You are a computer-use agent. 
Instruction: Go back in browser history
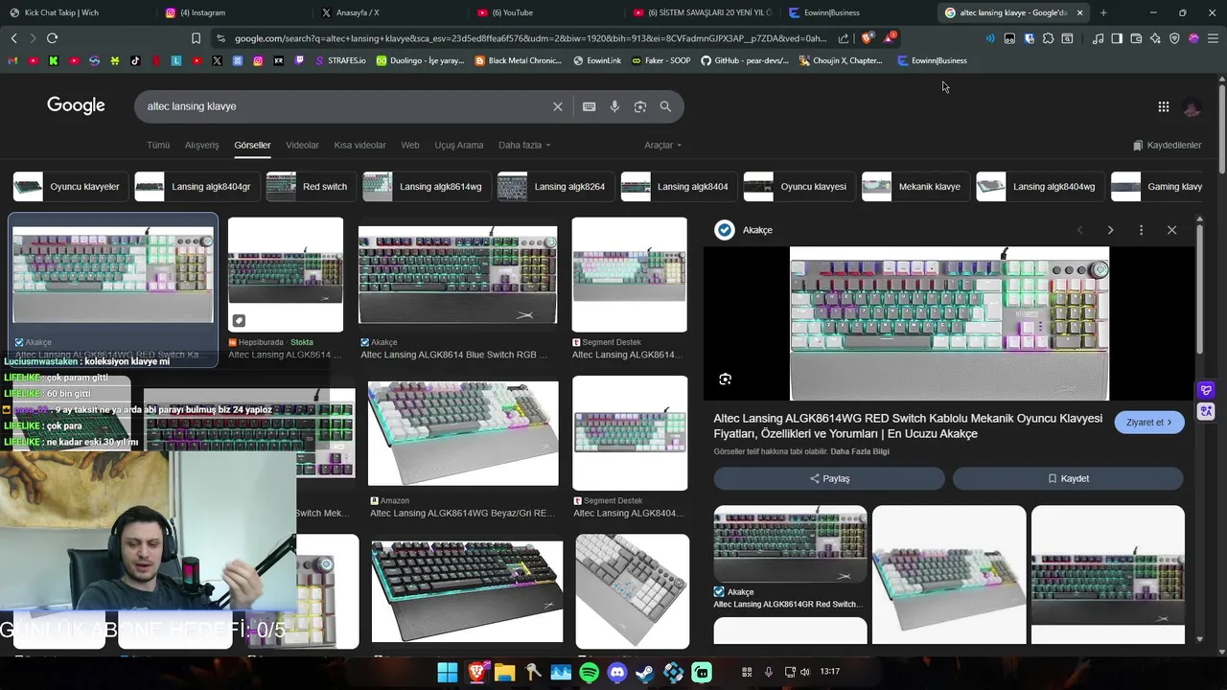(13, 38)
